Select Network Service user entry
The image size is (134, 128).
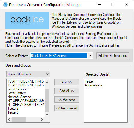19,97
